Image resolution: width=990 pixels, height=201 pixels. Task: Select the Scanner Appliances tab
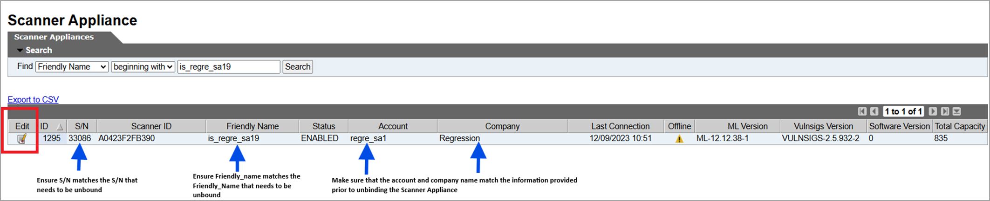(x=54, y=37)
